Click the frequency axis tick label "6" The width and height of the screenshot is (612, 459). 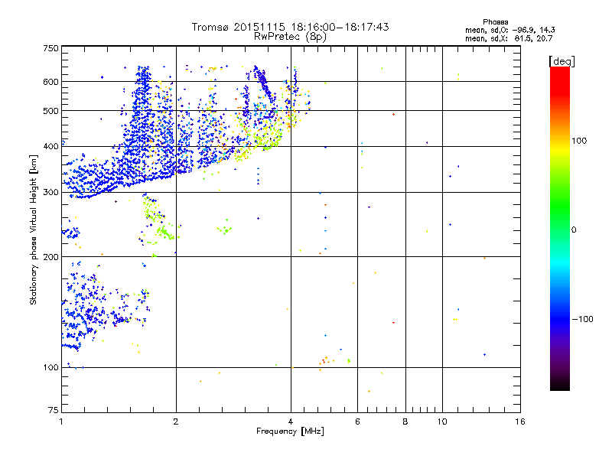coord(357,422)
